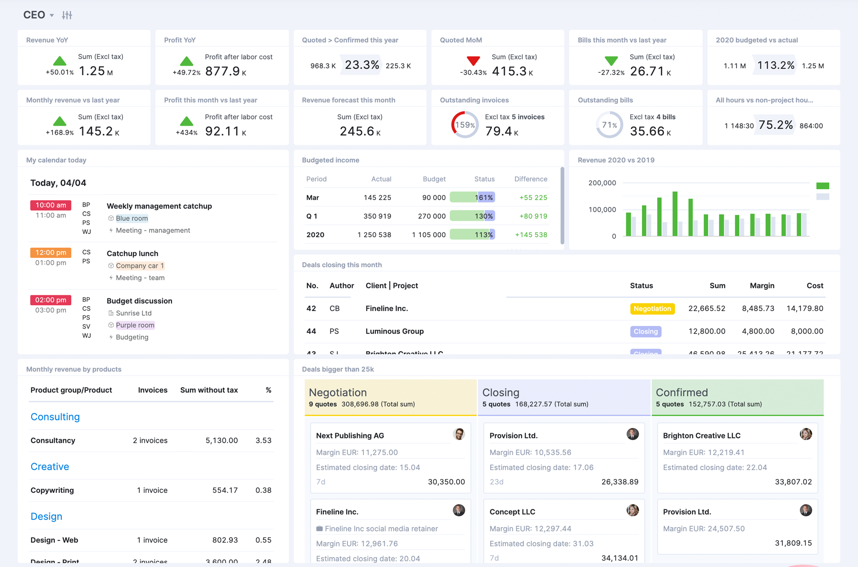Image resolution: width=858 pixels, height=567 pixels.
Task: Click the Quoted MoM red down arrow
Action: pos(473,61)
